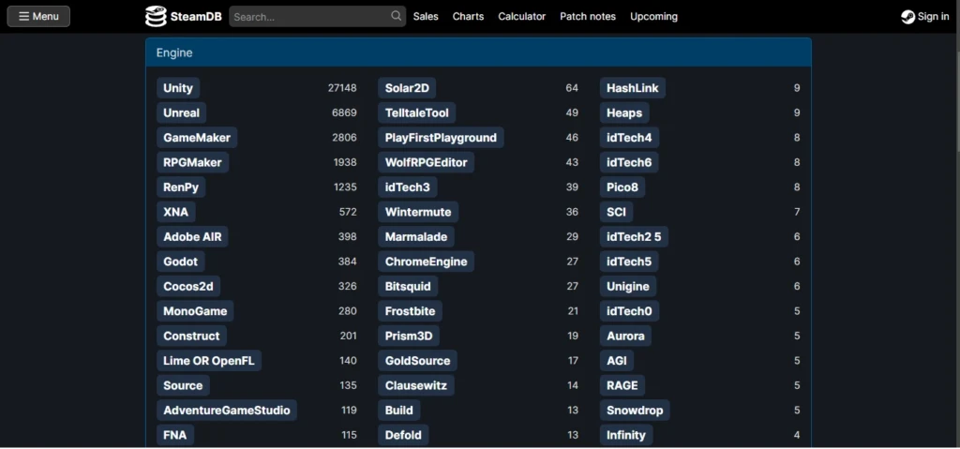Image resolution: width=960 pixels, height=449 pixels.
Task: Open the Infinity engine tag
Action: [x=626, y=435]
